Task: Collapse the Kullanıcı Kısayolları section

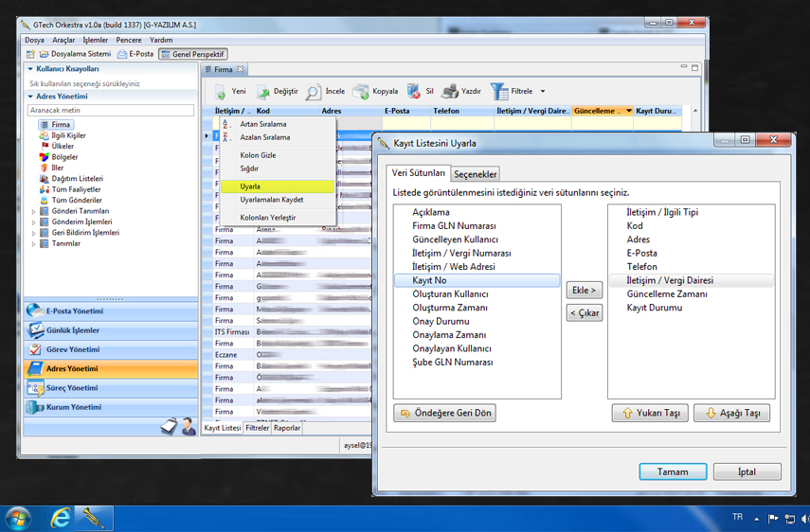Action: click(x=30, y=69)
